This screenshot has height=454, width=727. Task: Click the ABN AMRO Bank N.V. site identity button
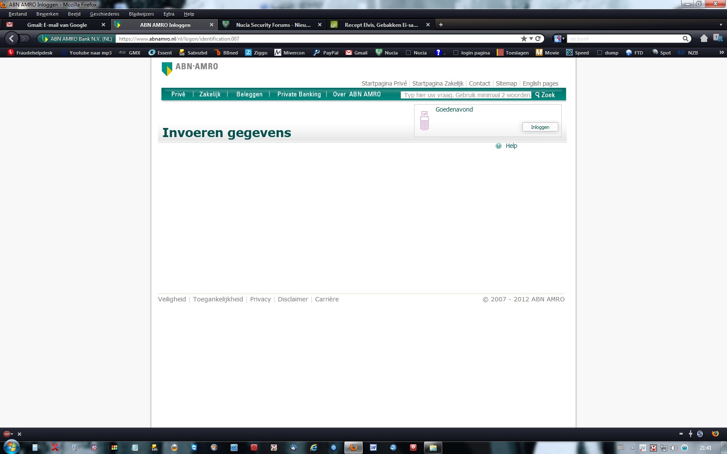point(77,38)
